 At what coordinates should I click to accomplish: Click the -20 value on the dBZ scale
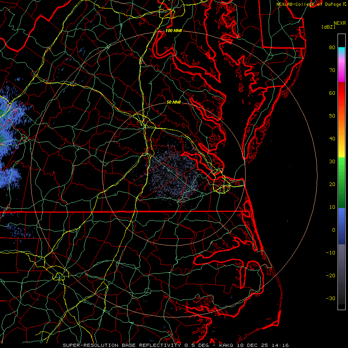(331, 275)
